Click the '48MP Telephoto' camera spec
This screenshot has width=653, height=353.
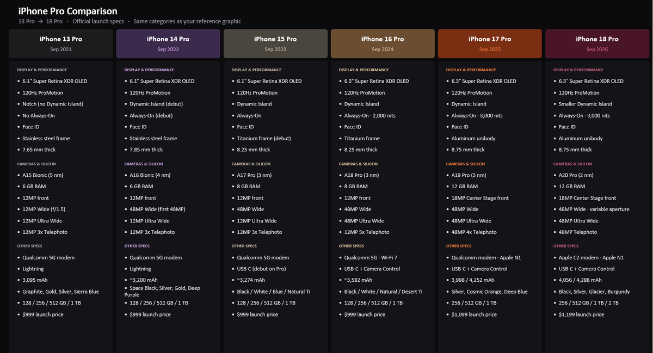(x=578, y=232)
